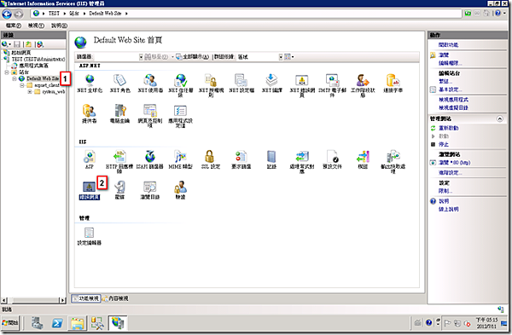Image resolution: width=512 pixels, height=335 pixels.
Task: Click the Stop web site link
Action: 444,145
